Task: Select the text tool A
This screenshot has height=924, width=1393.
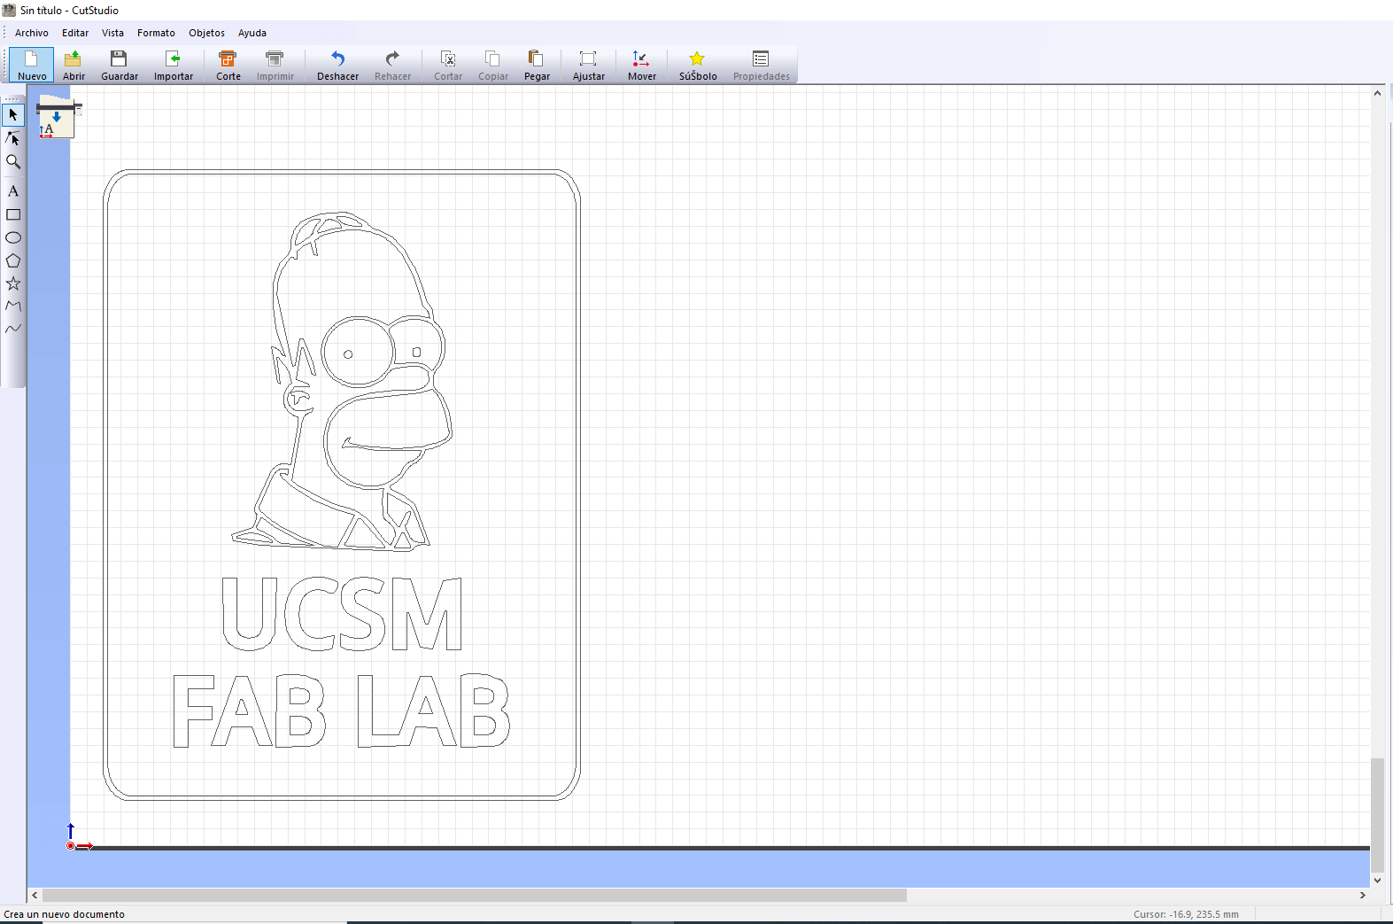Action: (13, 191)
